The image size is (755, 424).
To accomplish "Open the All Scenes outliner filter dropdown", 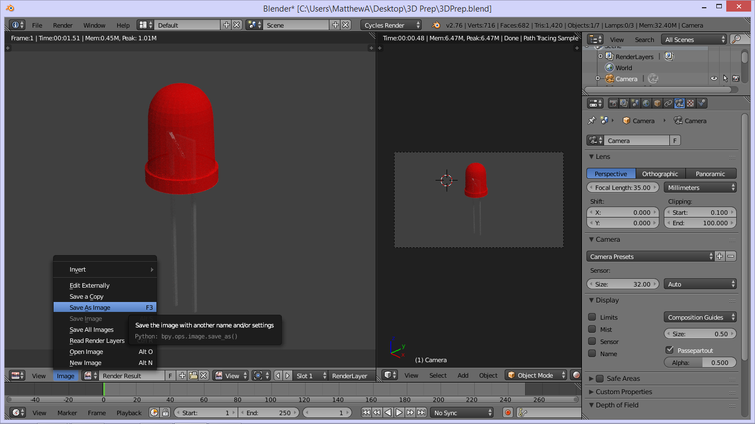I will 694,39.
